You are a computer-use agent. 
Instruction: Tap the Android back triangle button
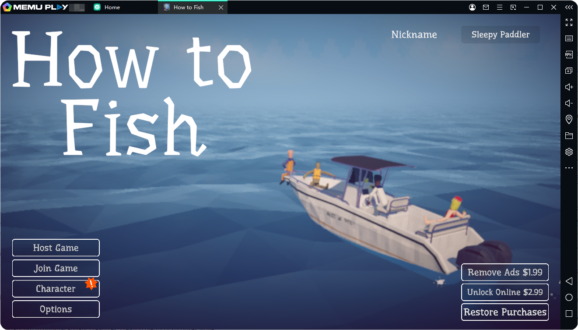tap(569, 281)
